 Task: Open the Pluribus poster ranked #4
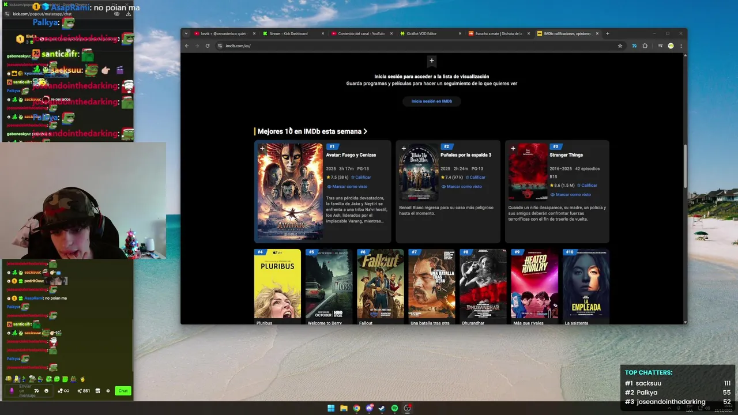pyautogui.click(x=277, y=284)
